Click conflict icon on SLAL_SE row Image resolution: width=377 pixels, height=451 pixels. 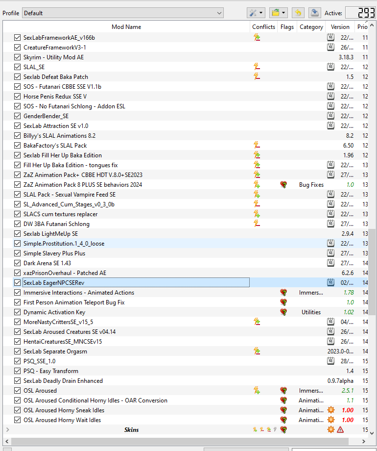[257, 67]
